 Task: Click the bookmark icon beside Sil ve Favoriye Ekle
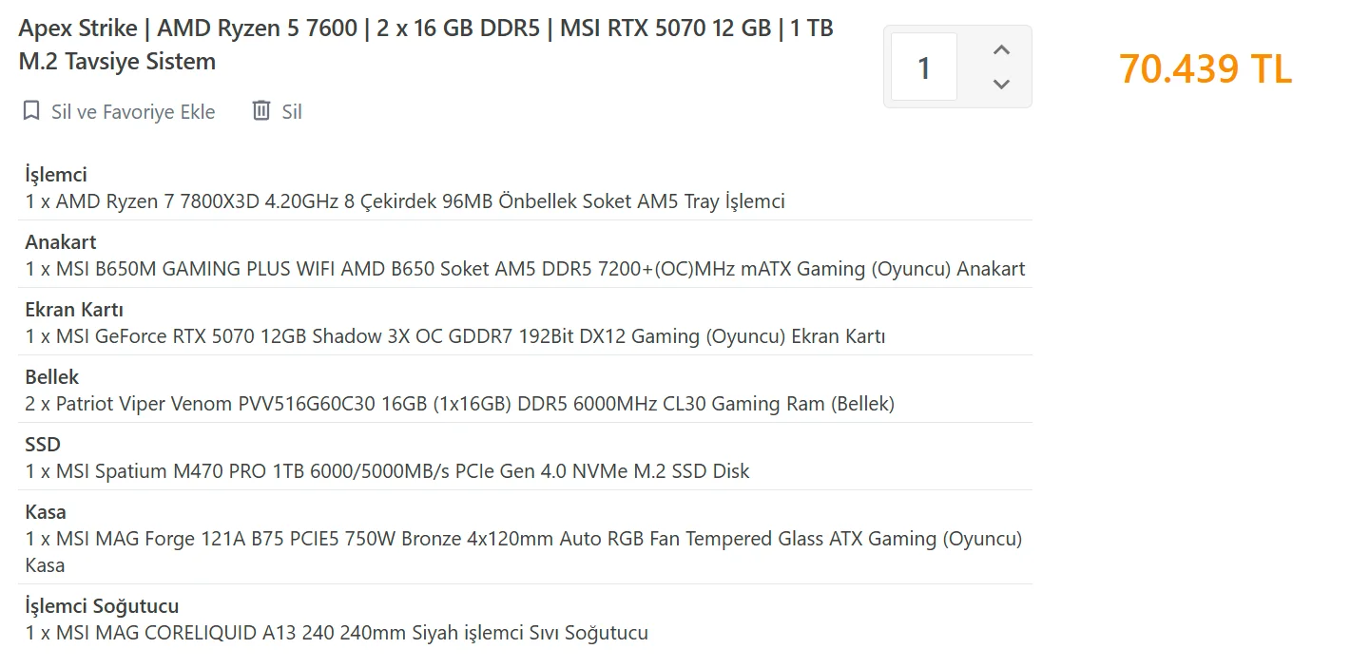click(31, 111)
